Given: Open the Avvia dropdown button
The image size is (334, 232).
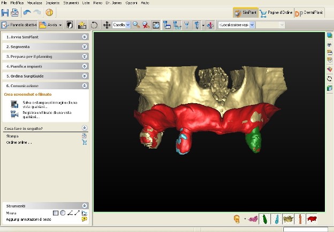Looking at the screenshot, I should click(60, 25).
